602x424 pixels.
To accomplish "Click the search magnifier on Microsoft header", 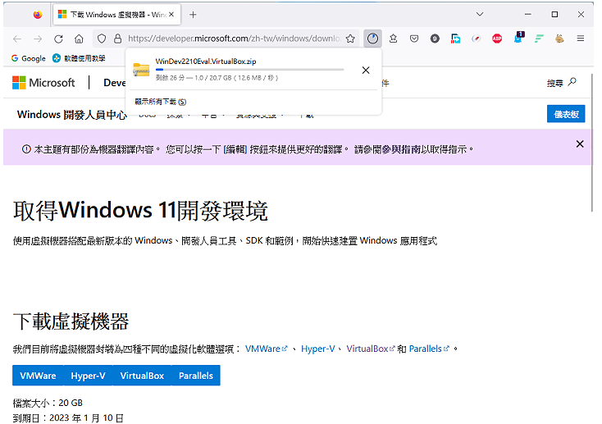I will [x=572, y=82].
